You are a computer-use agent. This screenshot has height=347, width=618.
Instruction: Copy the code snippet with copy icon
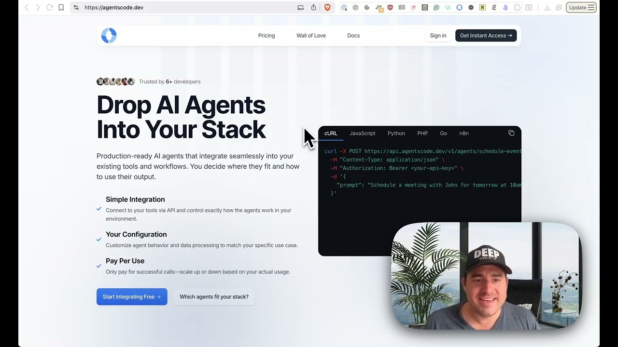[x=511, y=133]
